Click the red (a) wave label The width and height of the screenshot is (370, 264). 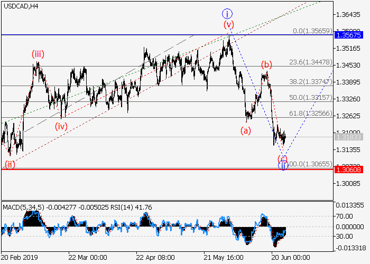[245, 129]
